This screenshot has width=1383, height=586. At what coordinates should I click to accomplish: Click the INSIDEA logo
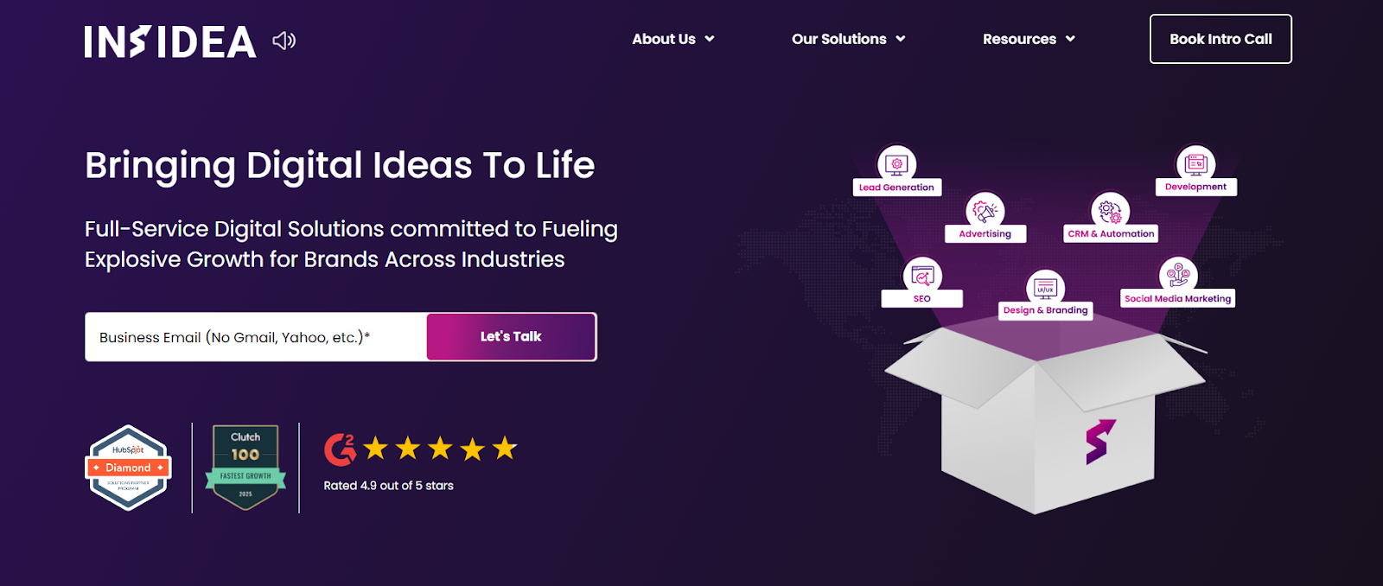(x=170, y=41)
